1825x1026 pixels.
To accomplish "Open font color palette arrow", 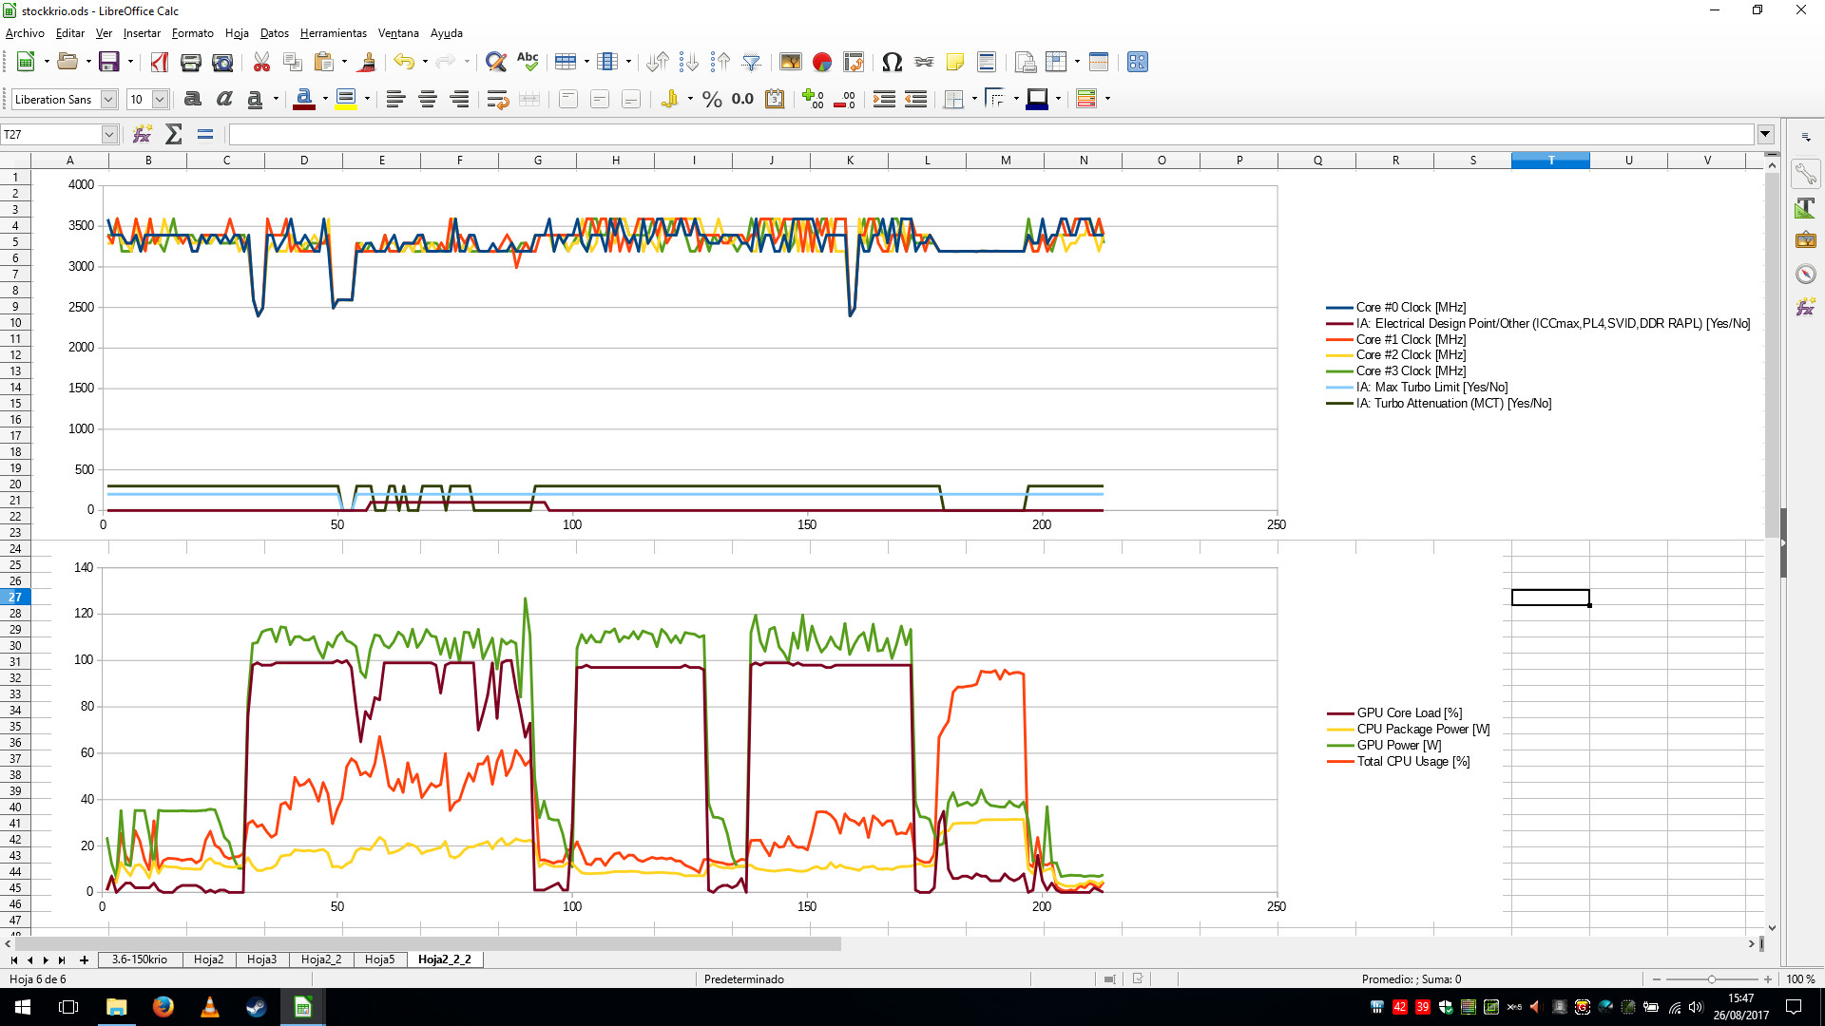I will click(x=325, y=99).
